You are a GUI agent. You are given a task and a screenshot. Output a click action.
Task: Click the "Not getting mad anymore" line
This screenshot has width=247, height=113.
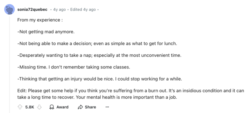pos(46,32)
